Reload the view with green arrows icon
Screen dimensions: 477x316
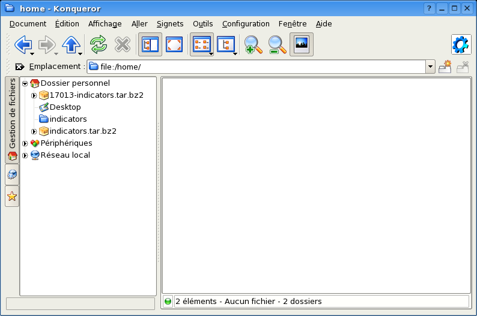pos(99,44)
